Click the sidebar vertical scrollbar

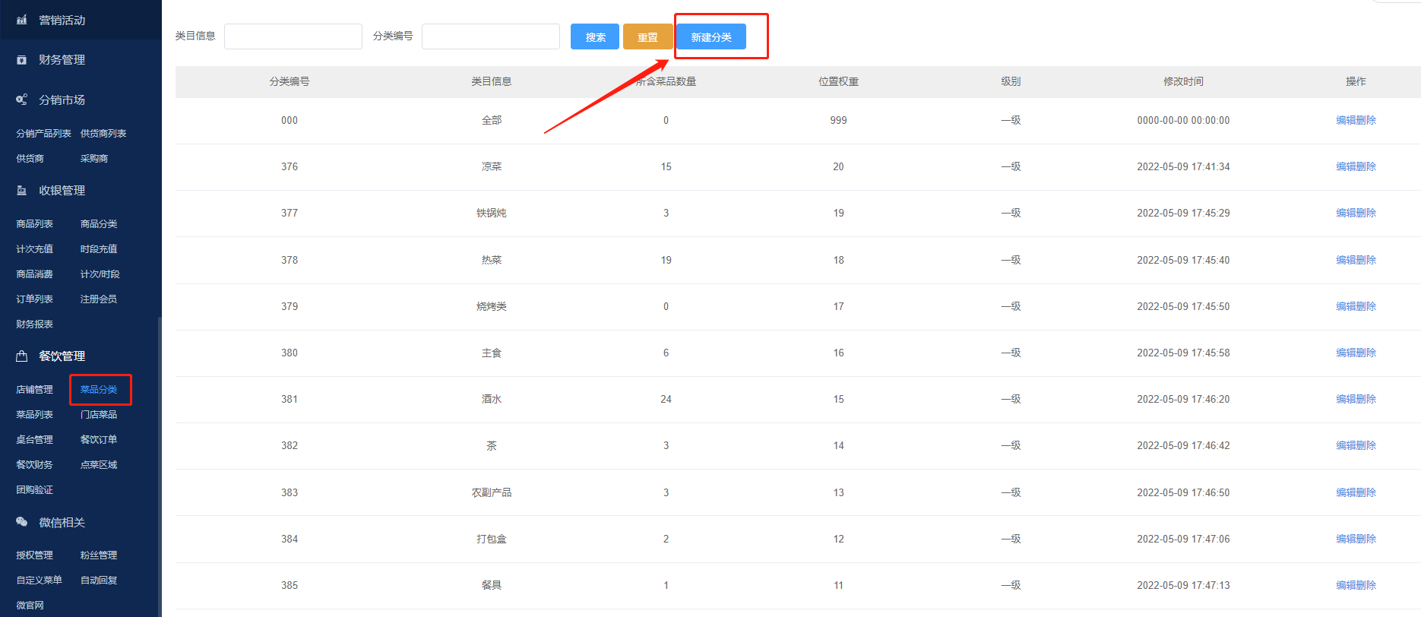pos(159,456)
